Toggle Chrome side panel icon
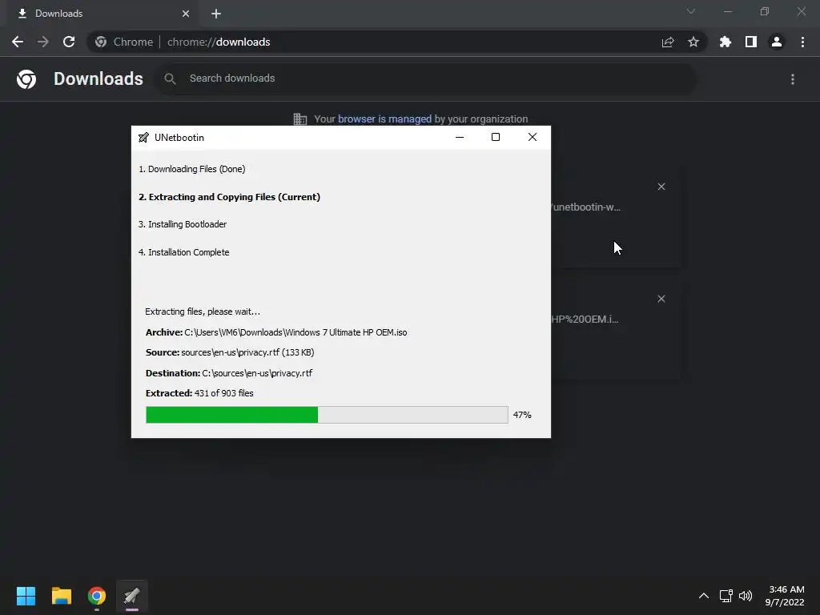The image size is (820, 615). coord(751,42)
